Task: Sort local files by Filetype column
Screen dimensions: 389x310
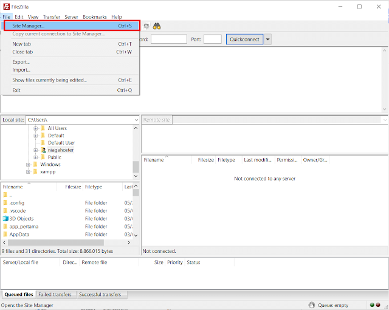Action: pos(103,187)
